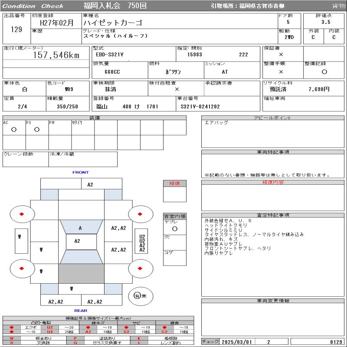The width and height of the screenshot is (347, 347).
Task: Click the drive type 2WD
Action: click(x=289, y=37)
